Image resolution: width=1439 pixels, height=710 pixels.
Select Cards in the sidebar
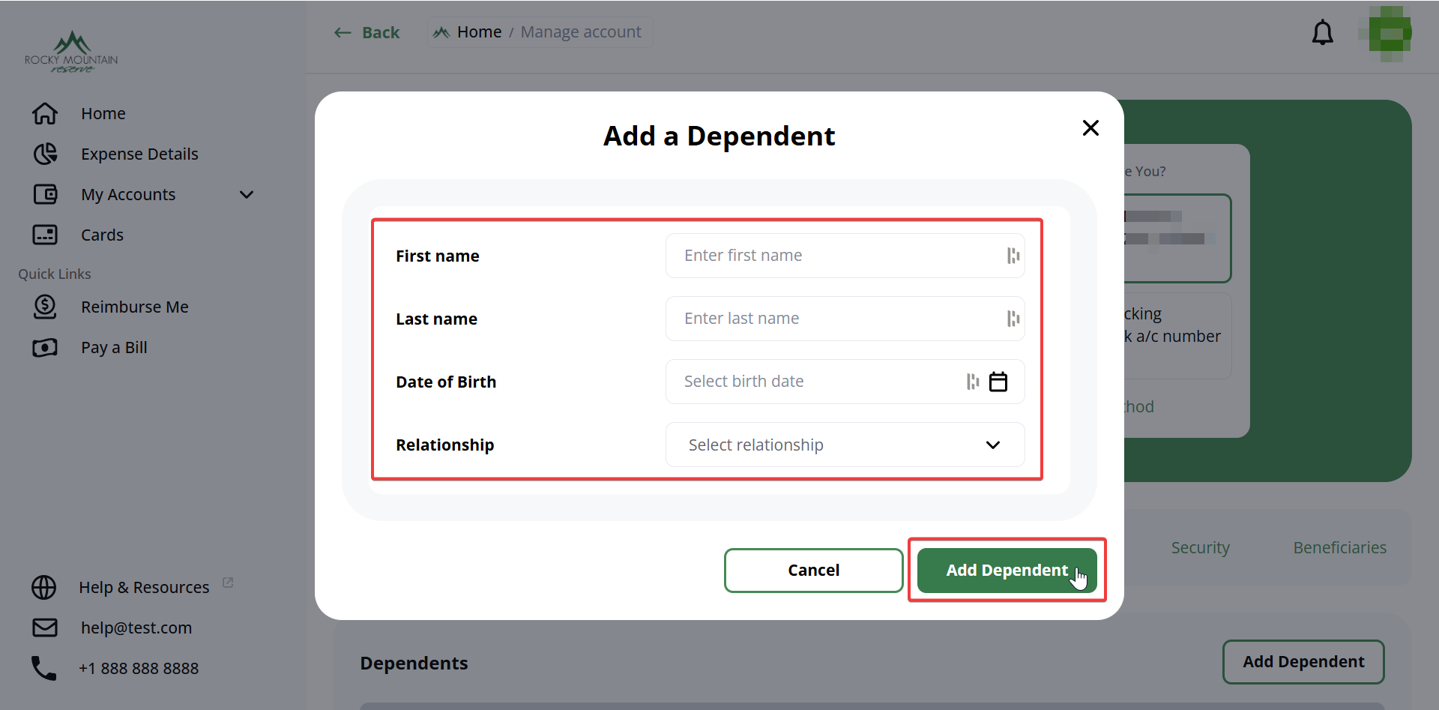pyautogui.click(x=102, y=235)
